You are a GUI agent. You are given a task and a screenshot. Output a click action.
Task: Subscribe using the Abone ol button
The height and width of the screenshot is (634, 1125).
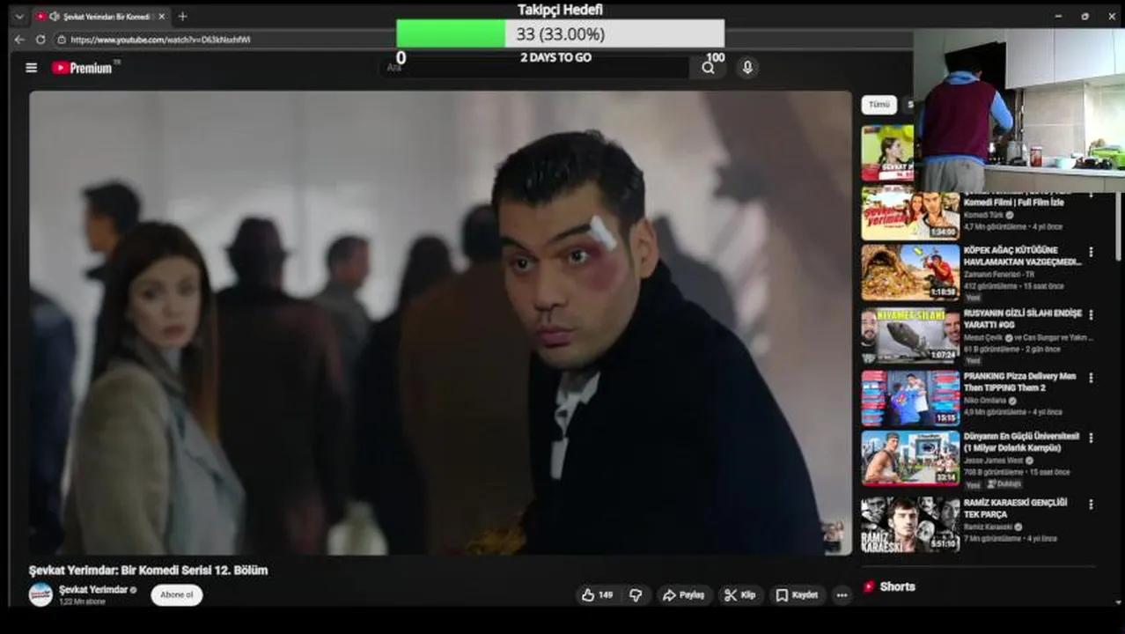tap(177, 595)
